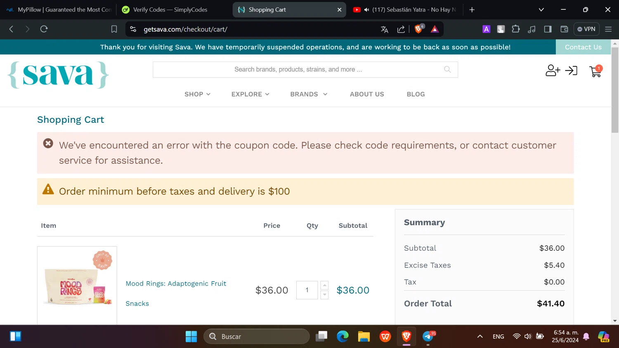The image size is (619, 348).
Task: Open site settings icon beside the URL
Action: [133, 29]
